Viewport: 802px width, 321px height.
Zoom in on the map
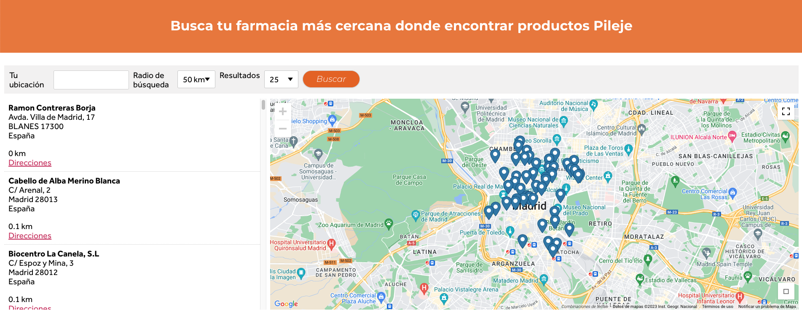283,111
